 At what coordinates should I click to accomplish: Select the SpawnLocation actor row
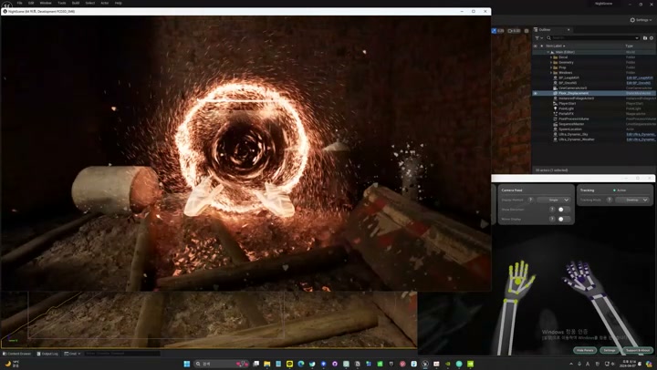point(594,128)
